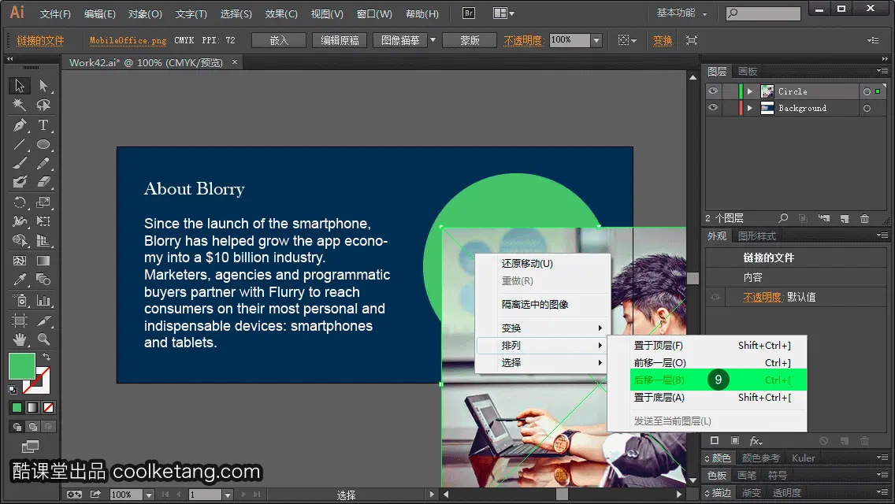Viewport: 895px width, 504px height.
Task: Select the Pencil tool
Action: point(43,163)
